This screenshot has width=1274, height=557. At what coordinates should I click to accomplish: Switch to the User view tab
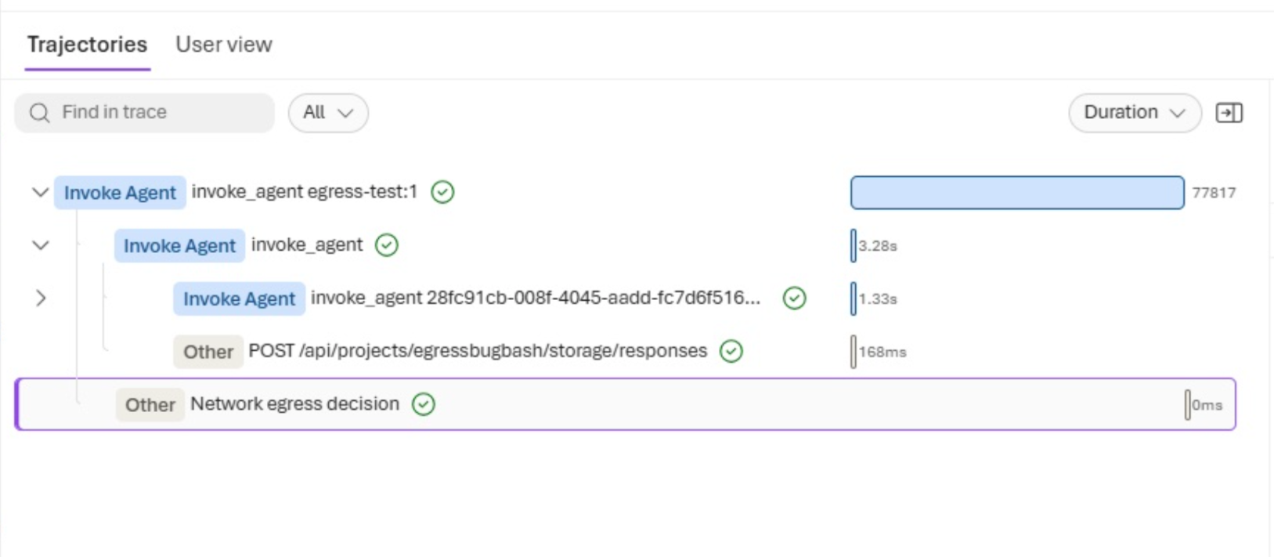point(224,45)
